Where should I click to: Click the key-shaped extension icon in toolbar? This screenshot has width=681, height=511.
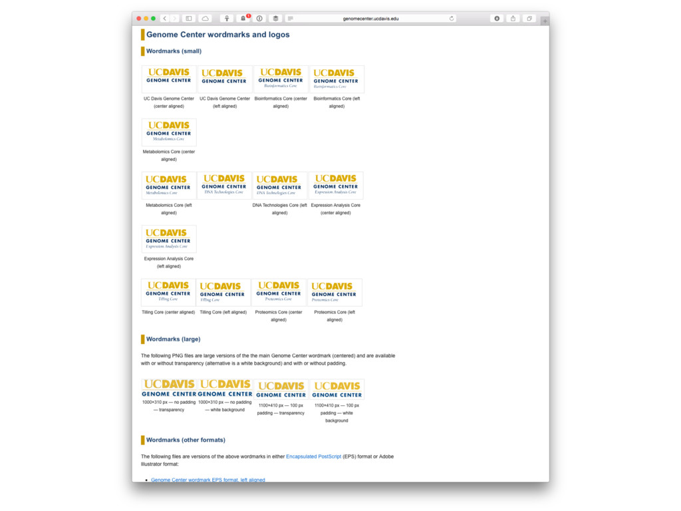click(227, 18)
